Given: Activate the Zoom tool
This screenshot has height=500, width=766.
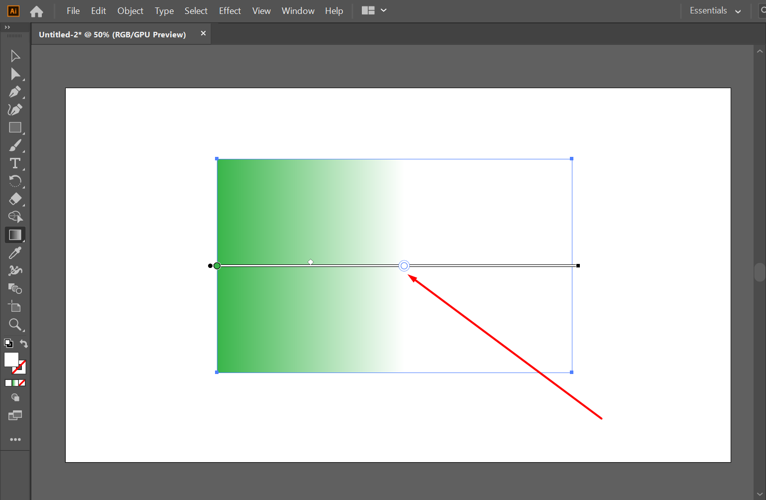Looking at the screenshot, I should click(x=15, y=325).
